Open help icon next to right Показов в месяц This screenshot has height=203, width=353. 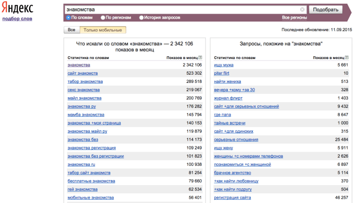click(347, 58)
